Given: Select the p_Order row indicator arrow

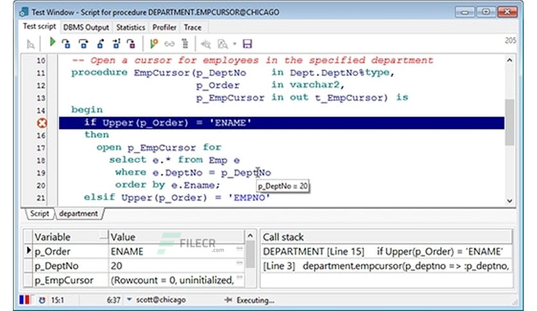Looking at the screenshot, I should (28, 251).
